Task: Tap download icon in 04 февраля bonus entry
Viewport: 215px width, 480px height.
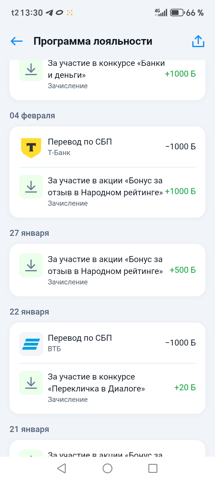Action: point(31,187)
